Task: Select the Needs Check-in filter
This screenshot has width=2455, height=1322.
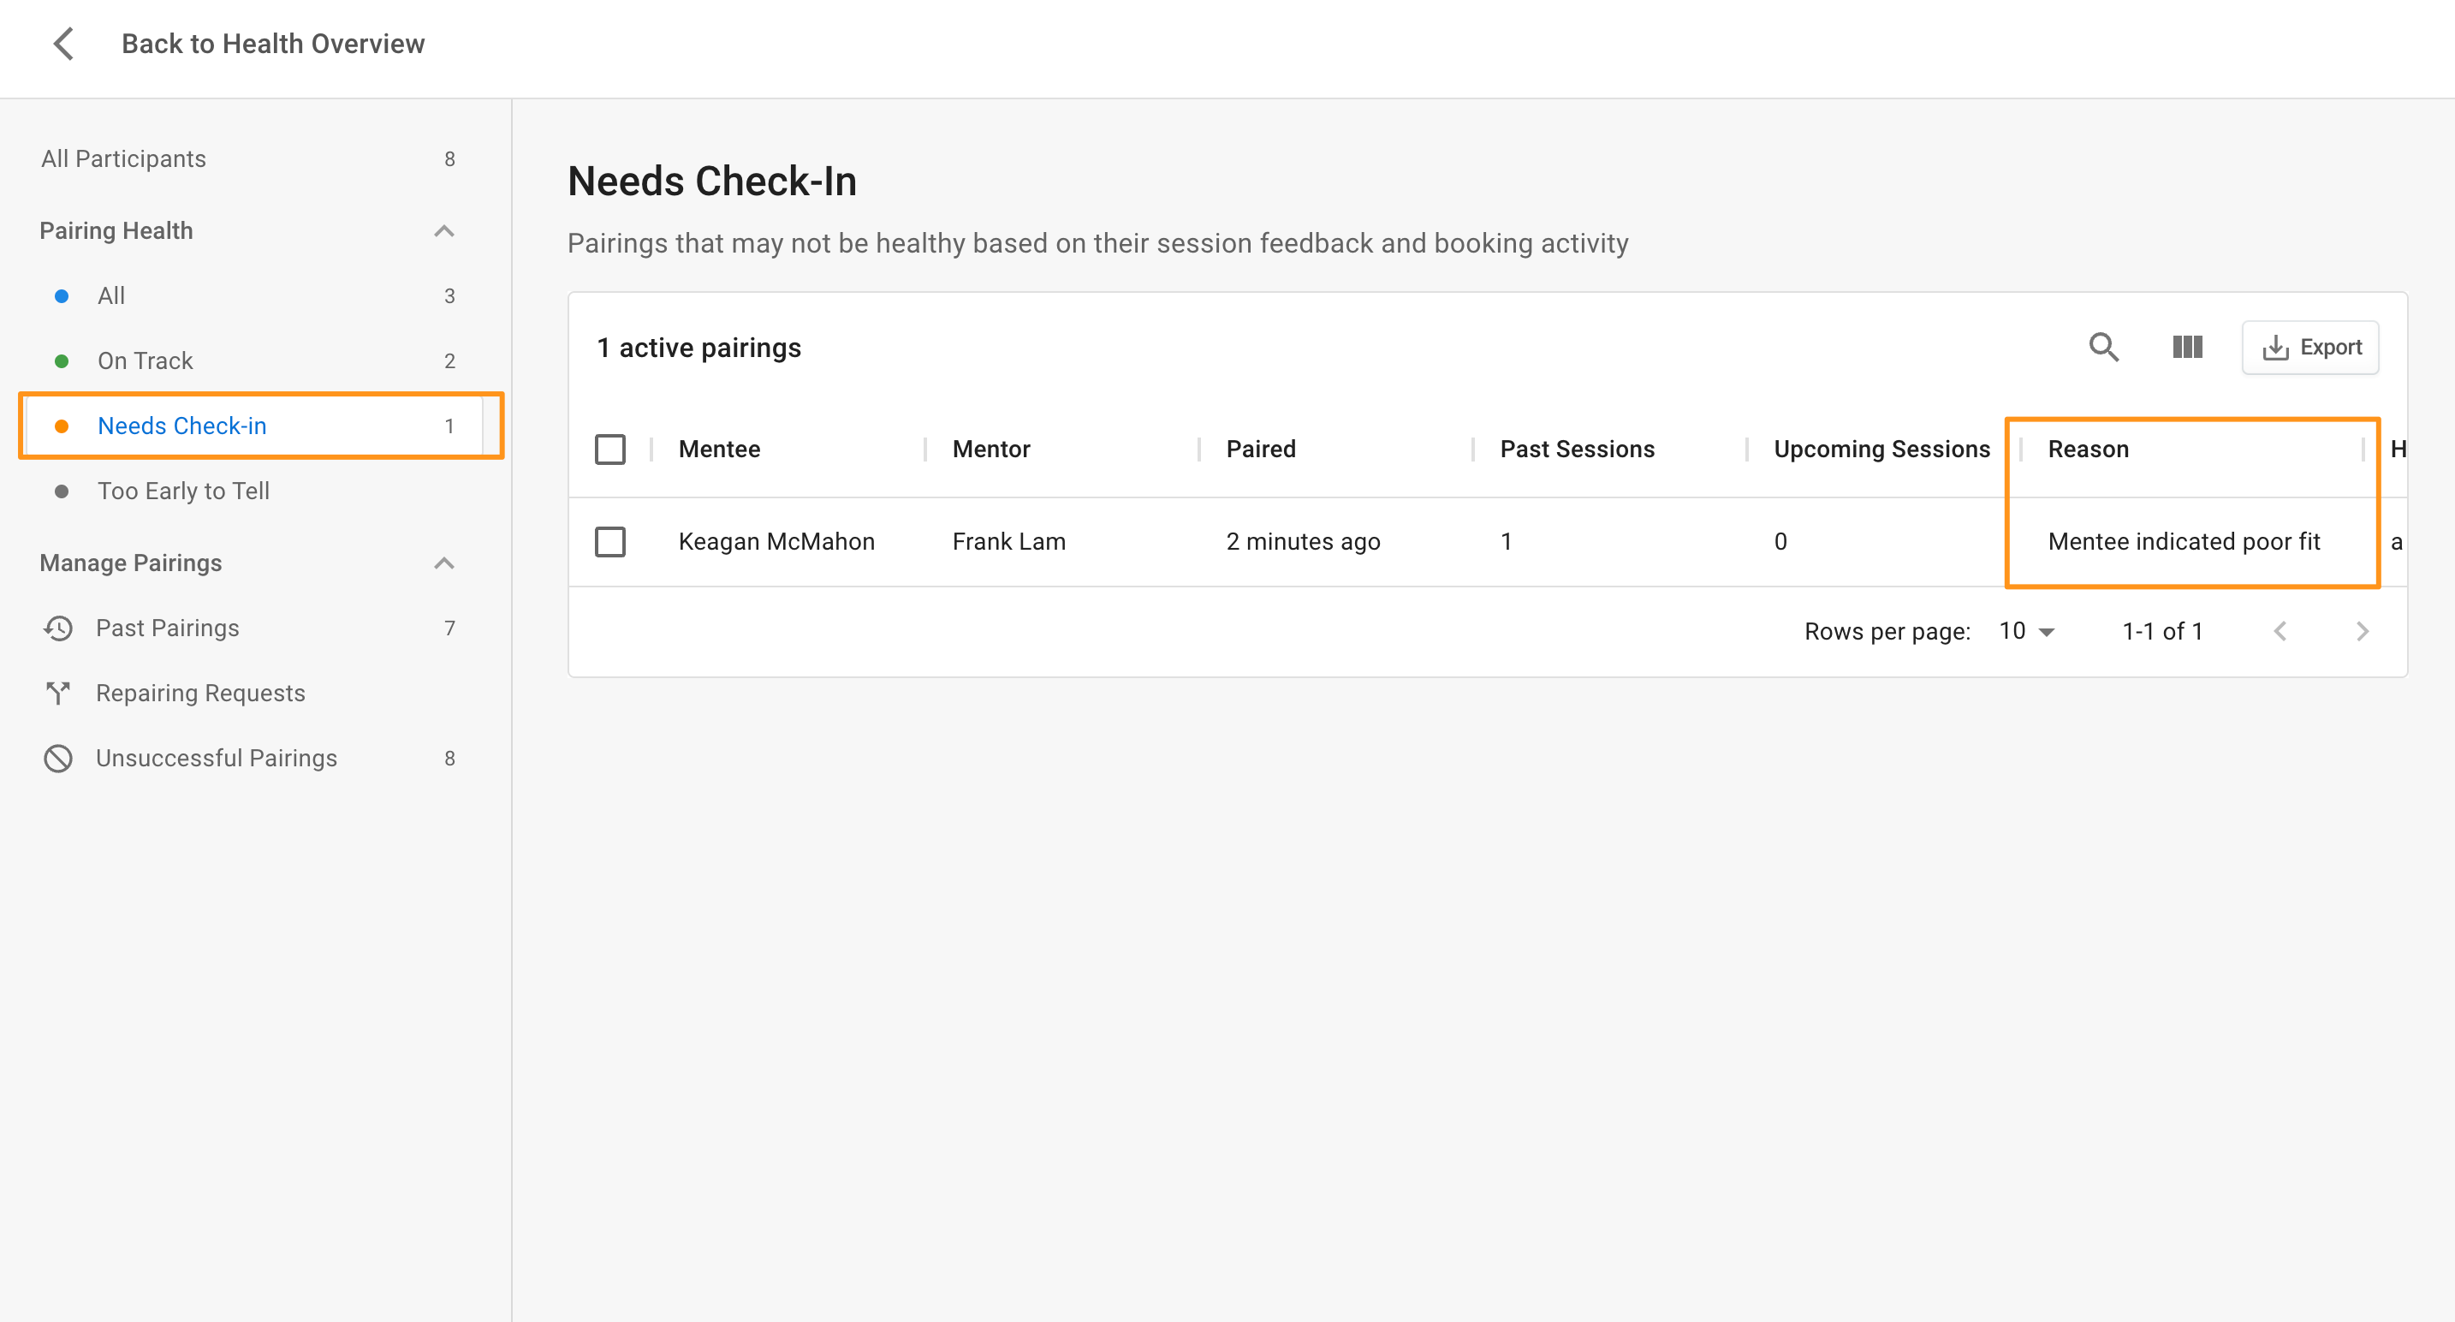Action: (x=253, y=426)
